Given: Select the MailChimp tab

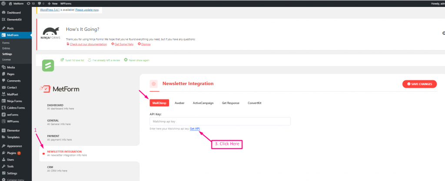Looking at the screenshot, I should [x=159, y=103].
